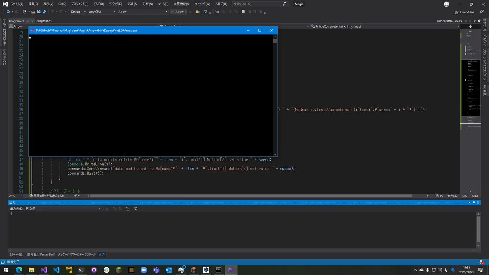
Task: Click the Navigate Backward toolbar icon
Action: 8,12
